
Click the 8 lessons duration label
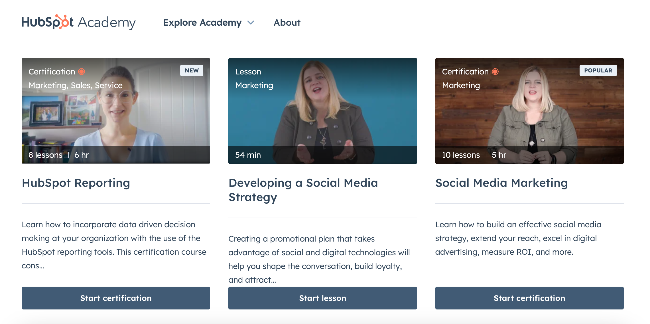point(45,155)
